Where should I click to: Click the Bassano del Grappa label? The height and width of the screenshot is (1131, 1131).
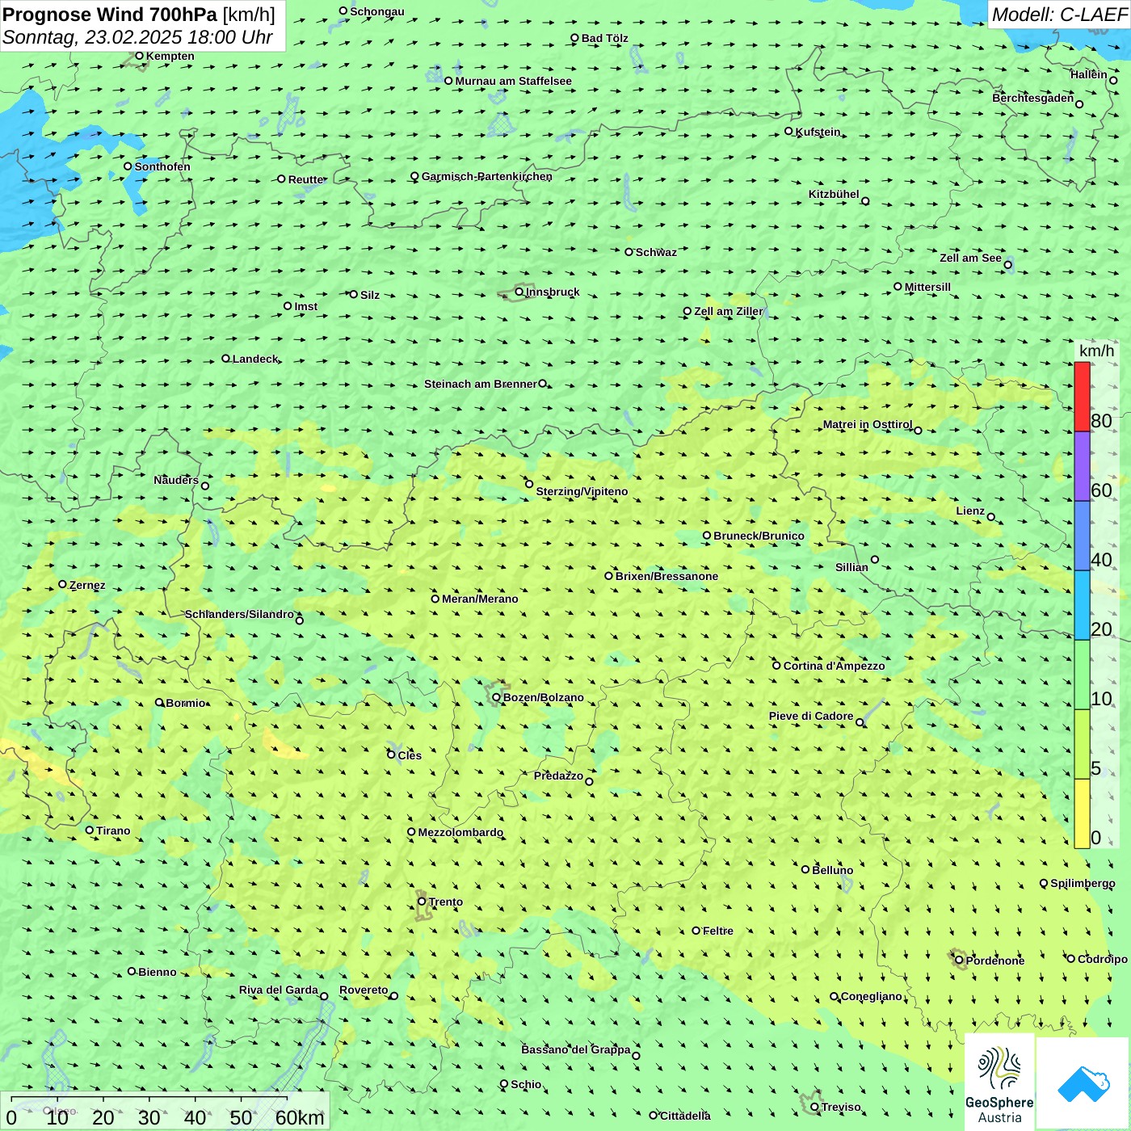[576, 1049]
